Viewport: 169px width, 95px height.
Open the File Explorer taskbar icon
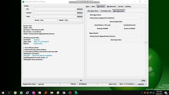coord(52,93)
